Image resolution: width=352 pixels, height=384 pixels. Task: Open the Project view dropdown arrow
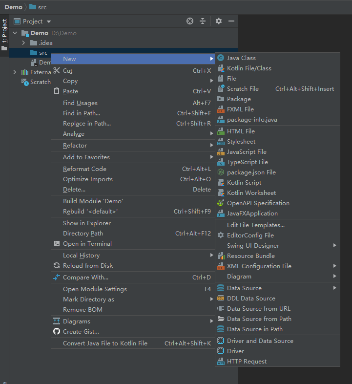pos(49,21)
